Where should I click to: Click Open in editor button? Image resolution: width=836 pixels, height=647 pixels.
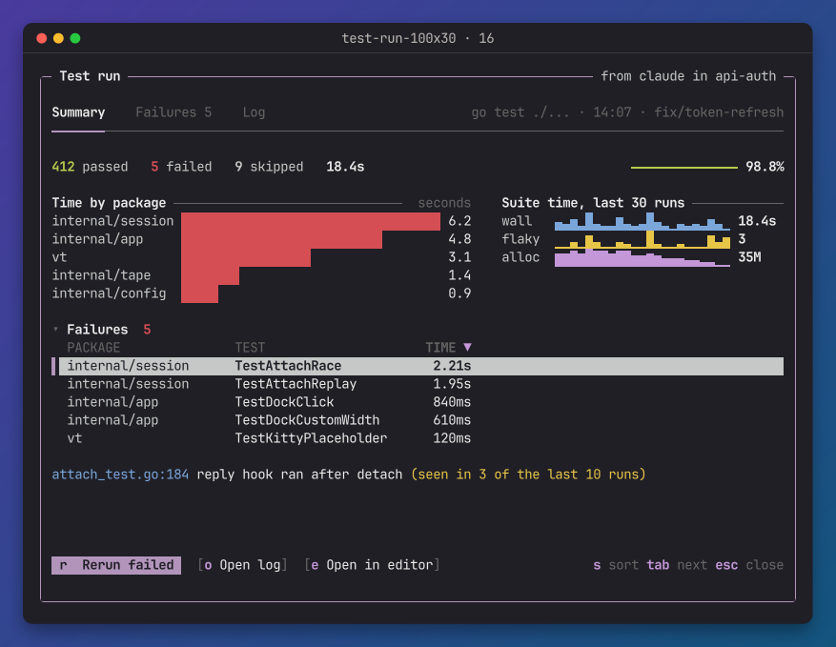(372, 565)
